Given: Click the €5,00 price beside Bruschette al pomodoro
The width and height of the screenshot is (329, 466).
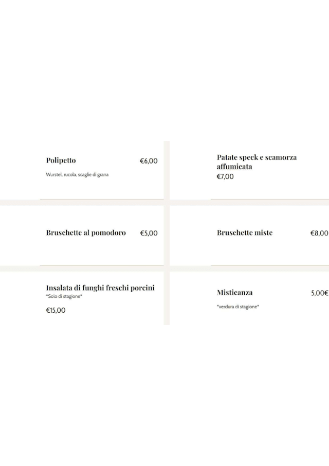Looking at the screenshot, I should [149, 233].
